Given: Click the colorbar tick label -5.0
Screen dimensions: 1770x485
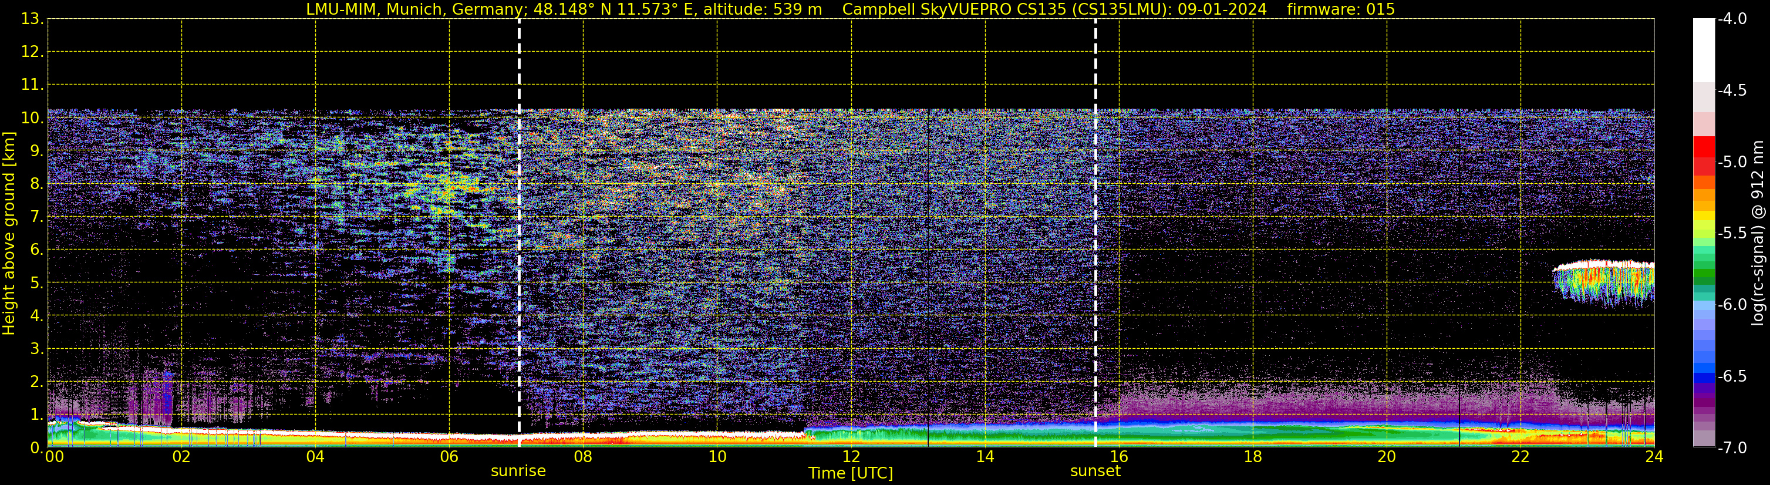Looking at the screenshot, I should click(1731, 161).
